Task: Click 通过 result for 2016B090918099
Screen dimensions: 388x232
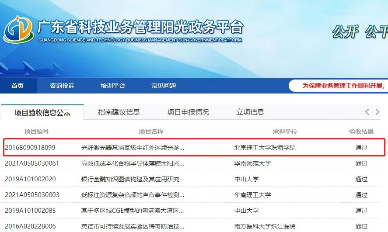Action: tap(361, 148)
